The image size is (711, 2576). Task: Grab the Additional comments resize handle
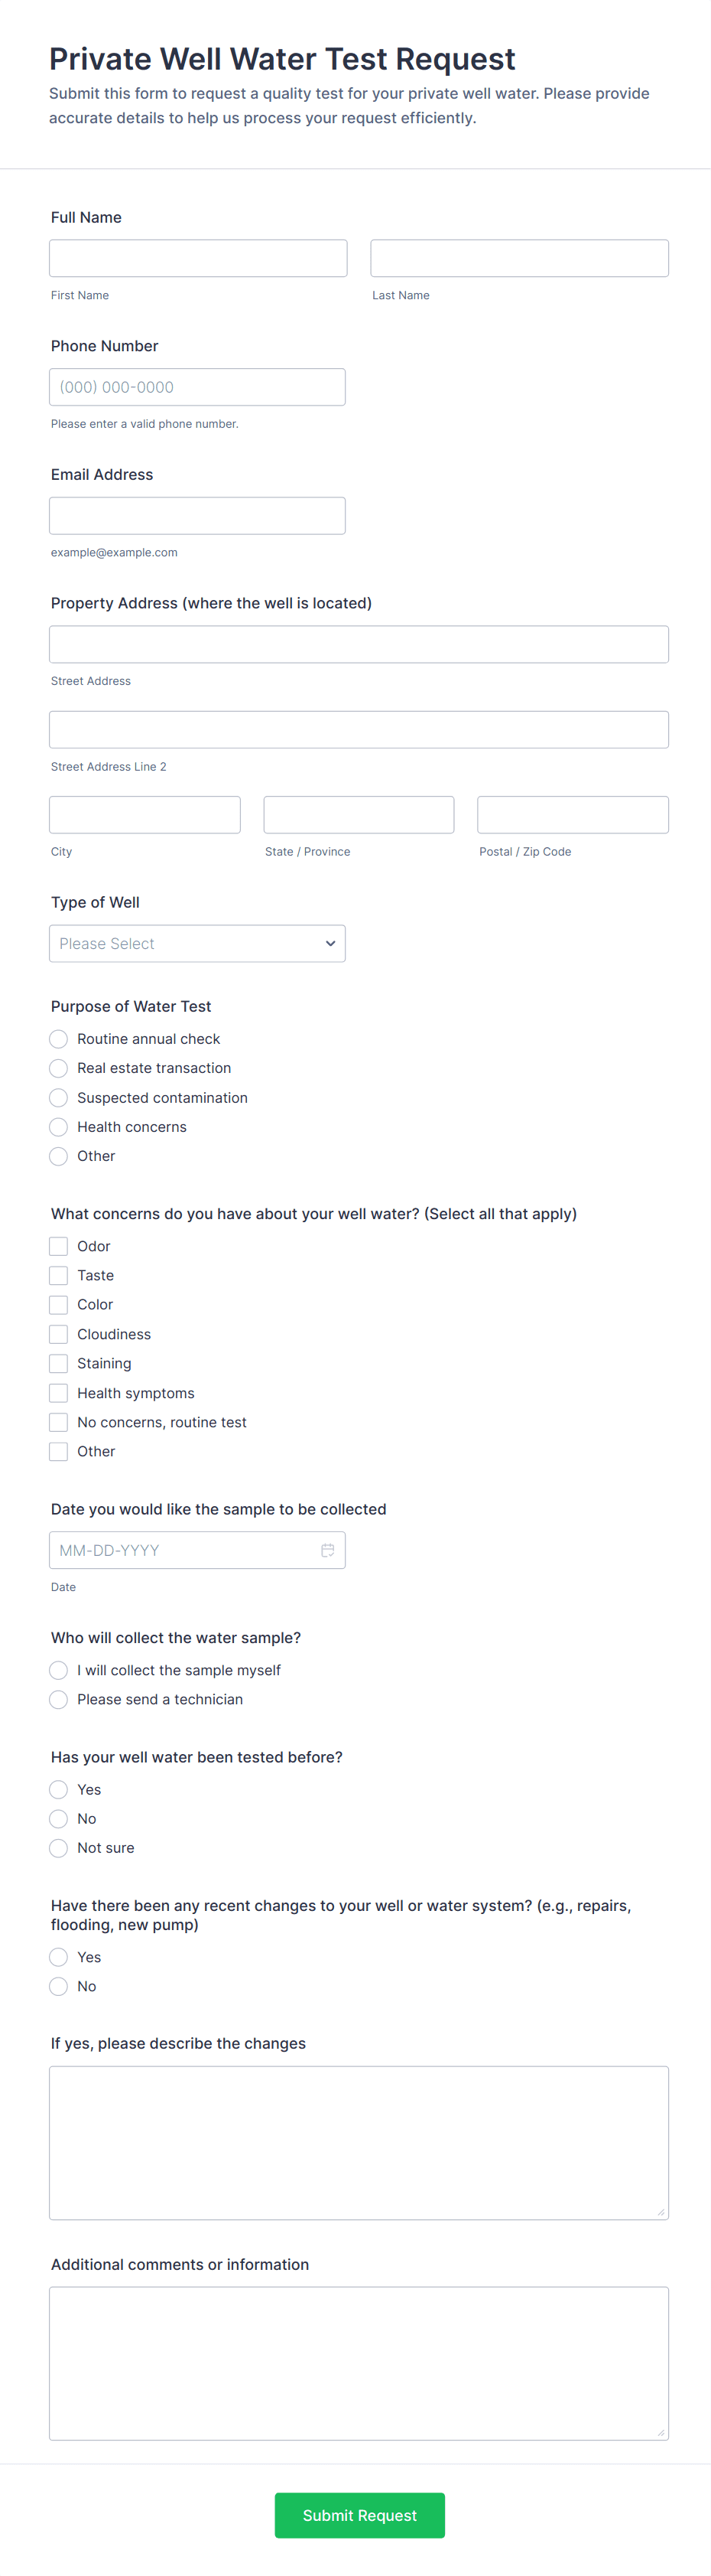pyautogui.click(x=661, y=2432)
